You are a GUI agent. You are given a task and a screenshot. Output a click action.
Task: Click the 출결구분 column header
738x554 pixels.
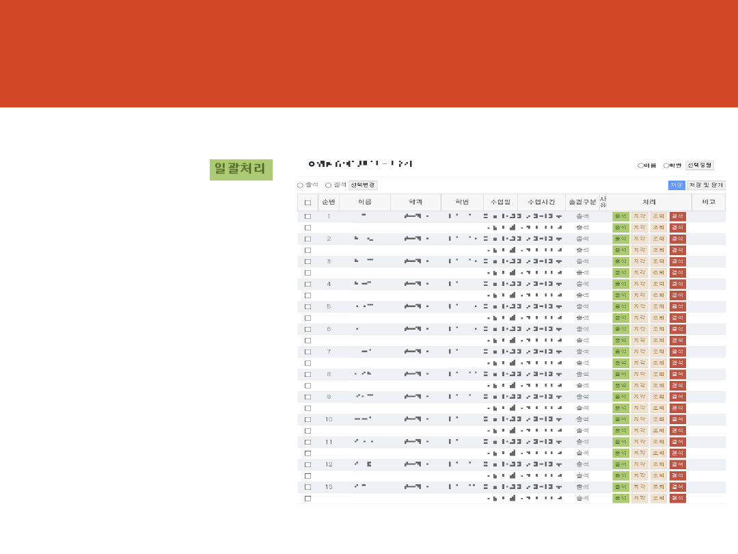coord(582,202)
